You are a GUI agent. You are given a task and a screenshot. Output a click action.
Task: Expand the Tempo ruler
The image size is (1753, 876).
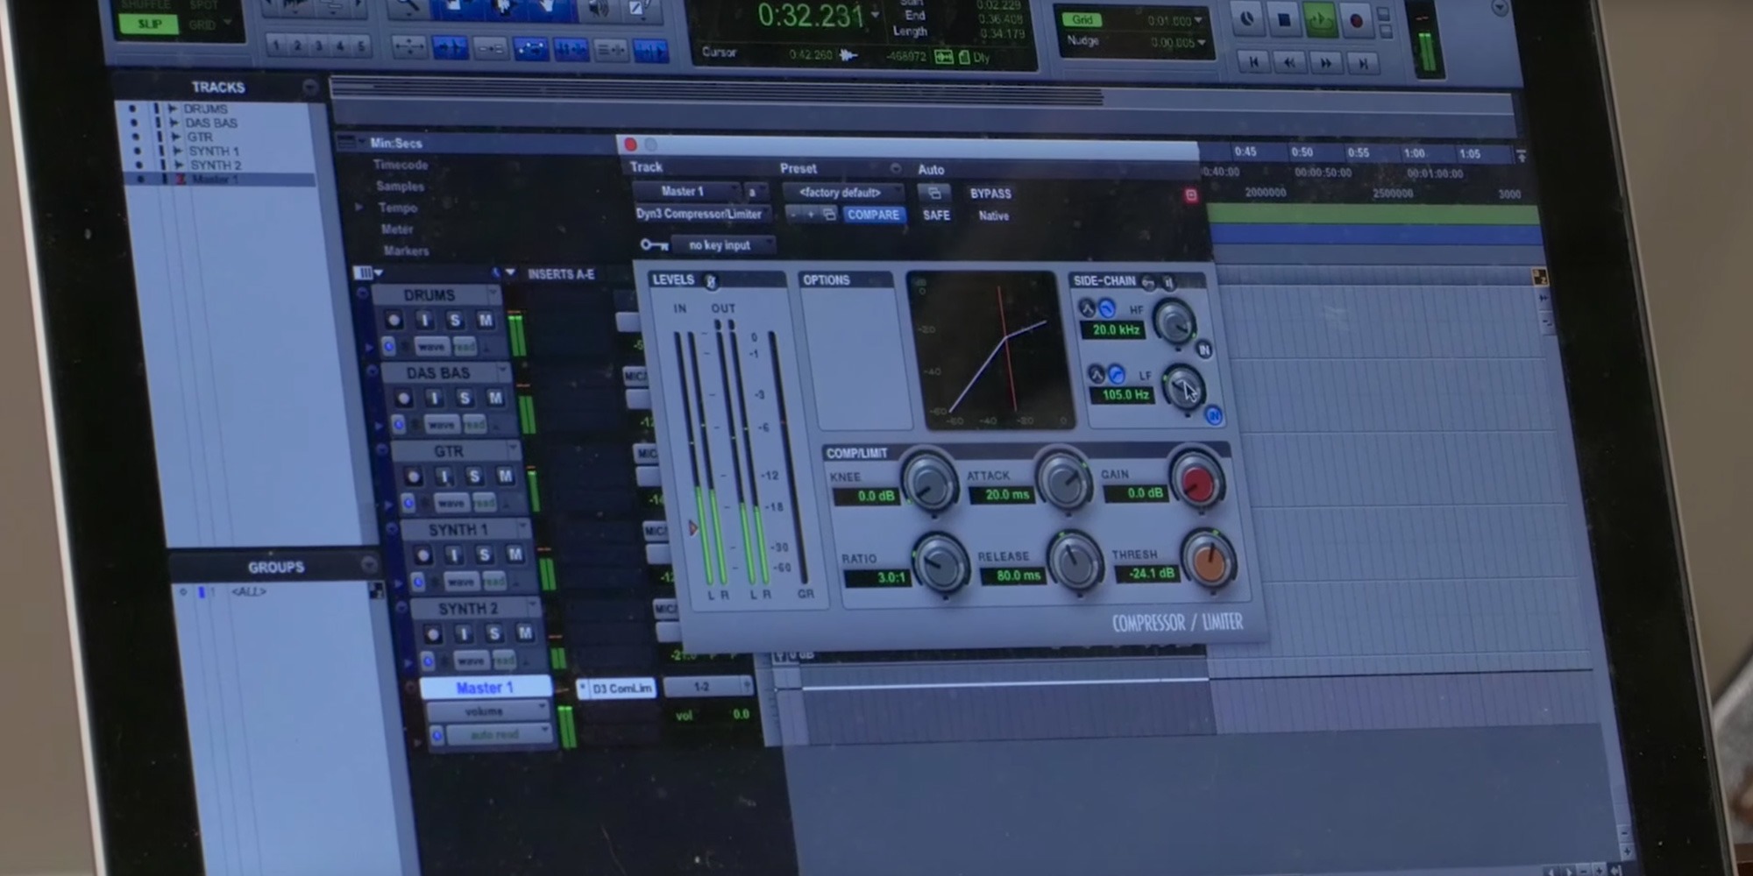coord(358,208)
